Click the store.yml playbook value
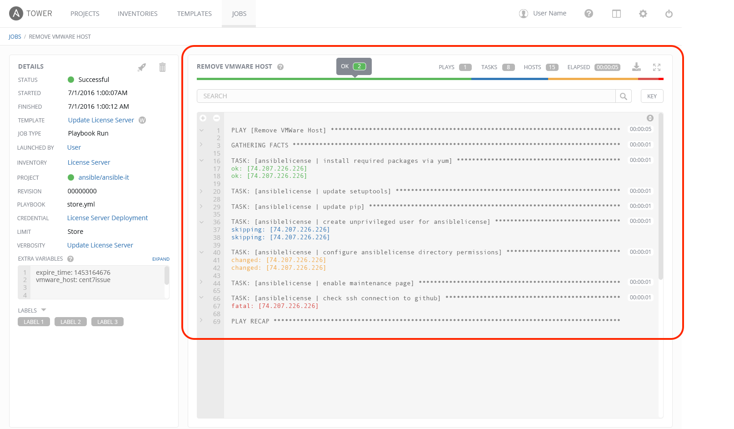Image resolution: width=734 pixels, height=429 pixels. click(81, 204)
